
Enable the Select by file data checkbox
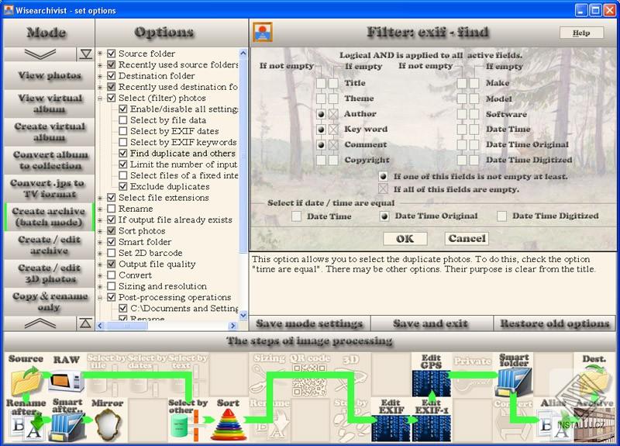click(x=123, y=120)
